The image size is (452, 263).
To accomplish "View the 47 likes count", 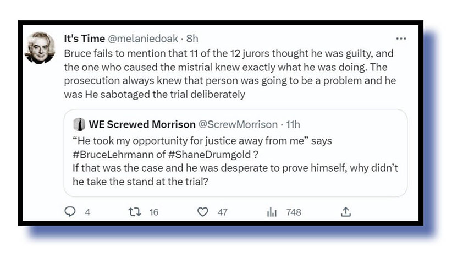I will pyautogui.click(x=222, y=212).
